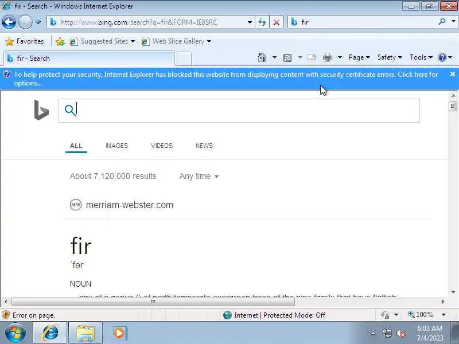Open Windows Explorer from the taskbar
This screenshot has height=344, width=459.
coord(85,333)
